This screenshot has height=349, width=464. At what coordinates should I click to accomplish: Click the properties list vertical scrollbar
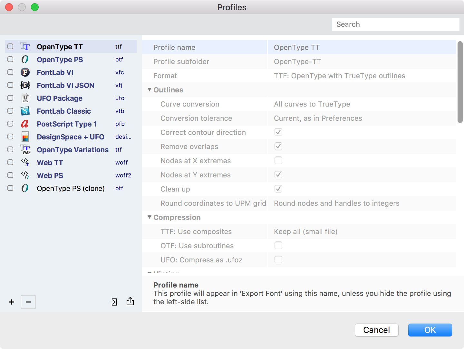(x=460, y=82)
